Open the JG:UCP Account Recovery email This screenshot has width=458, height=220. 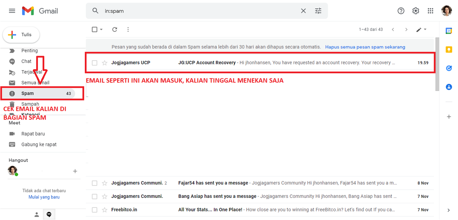(x=259, y=63)
